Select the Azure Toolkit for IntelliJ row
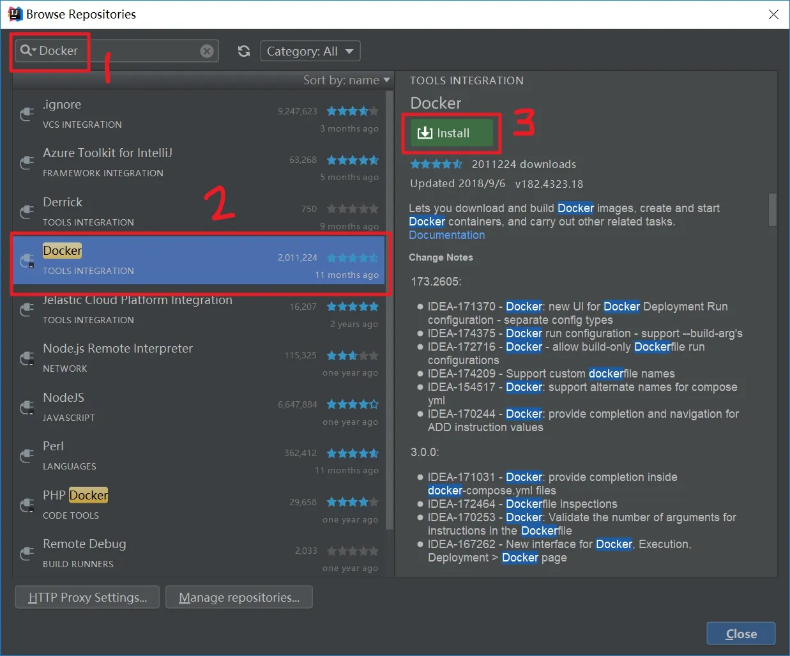 click(x=199, y=162)
